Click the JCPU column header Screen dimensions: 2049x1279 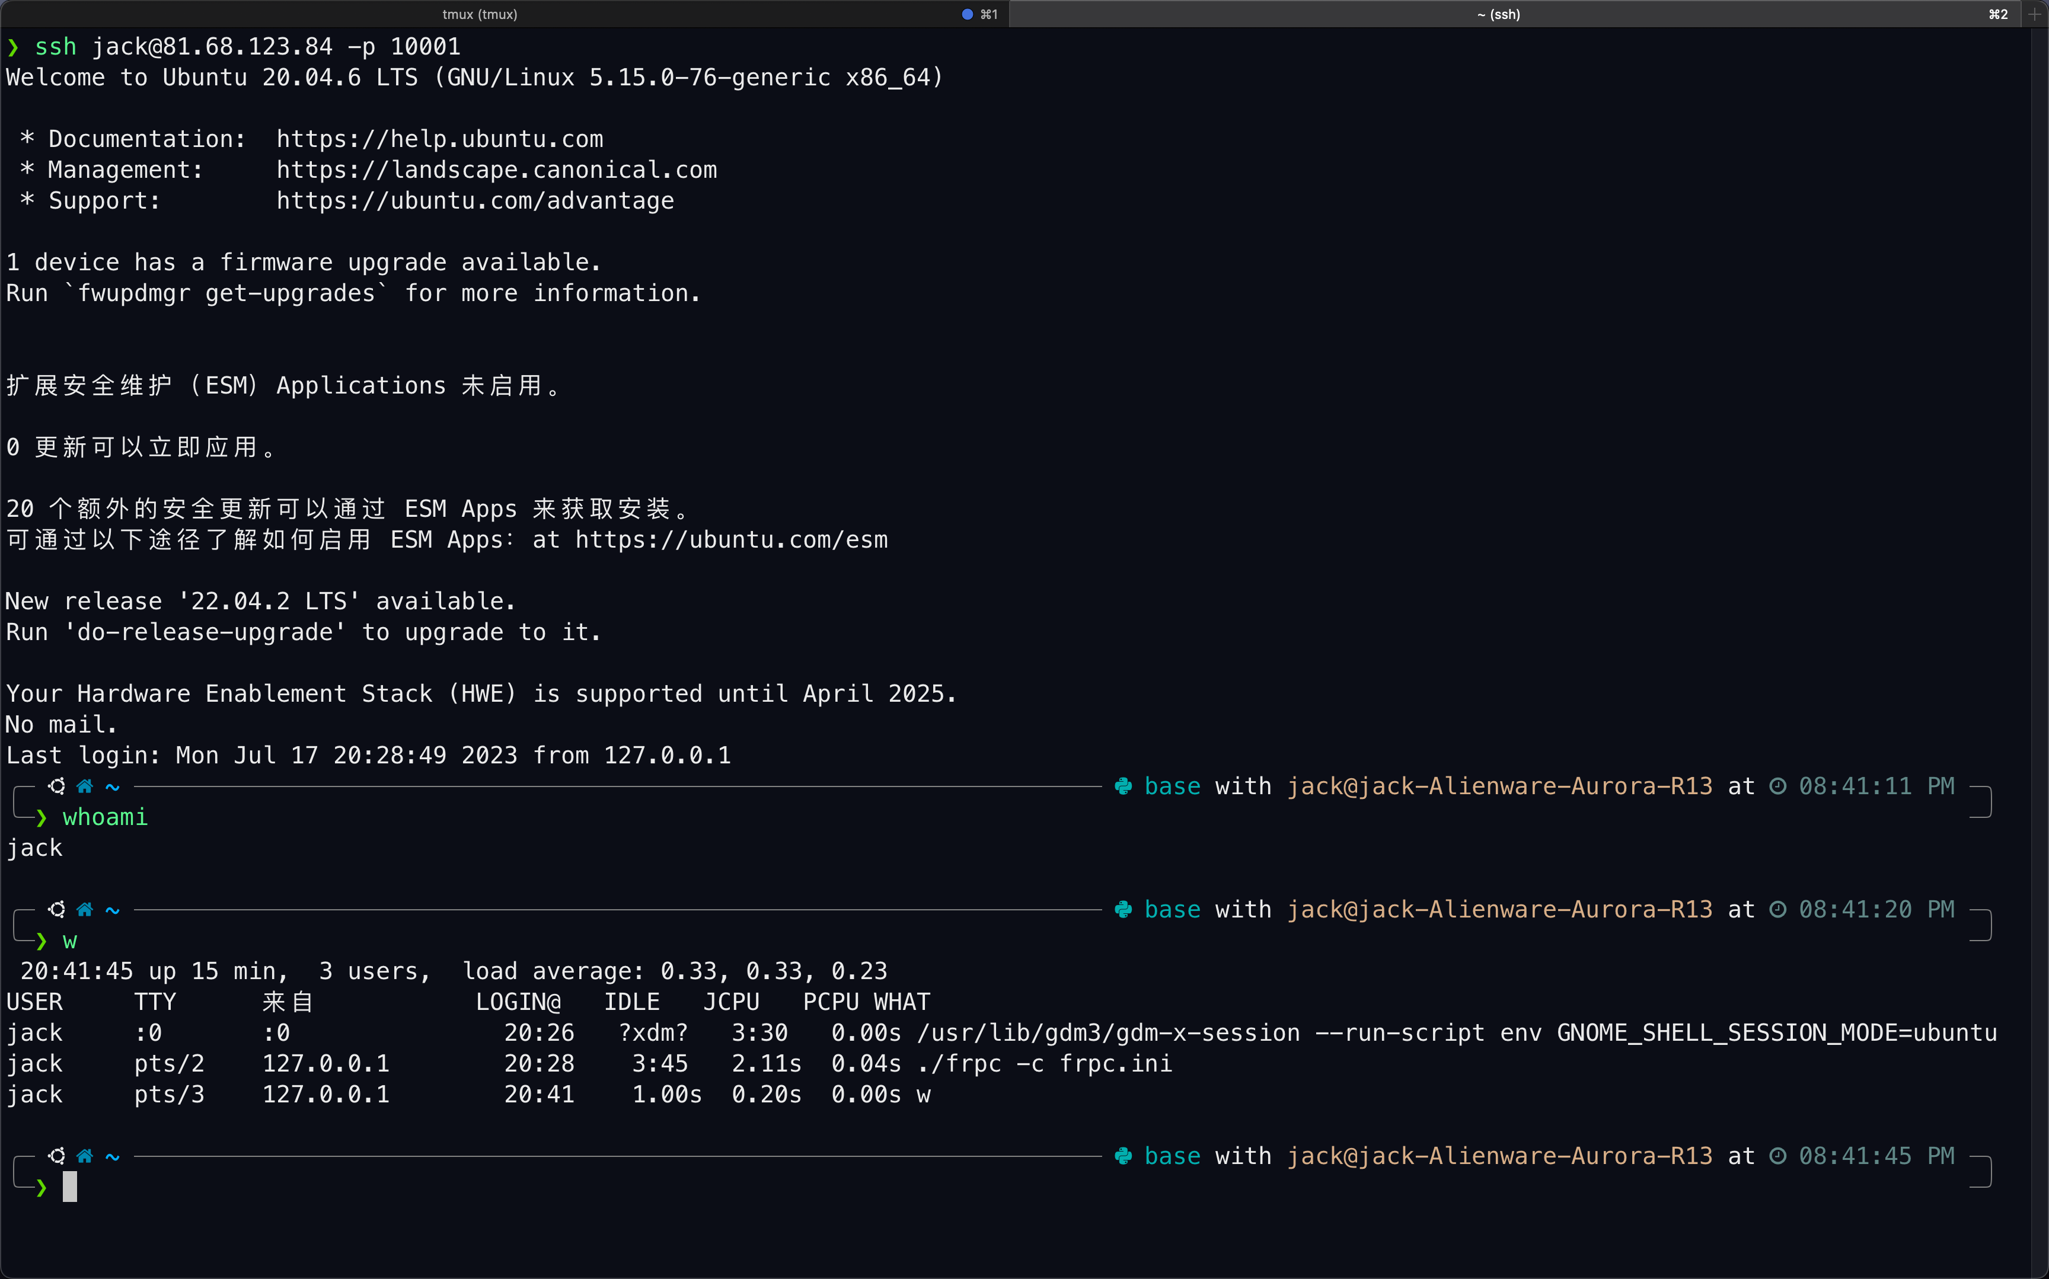tap(731, 1002)
